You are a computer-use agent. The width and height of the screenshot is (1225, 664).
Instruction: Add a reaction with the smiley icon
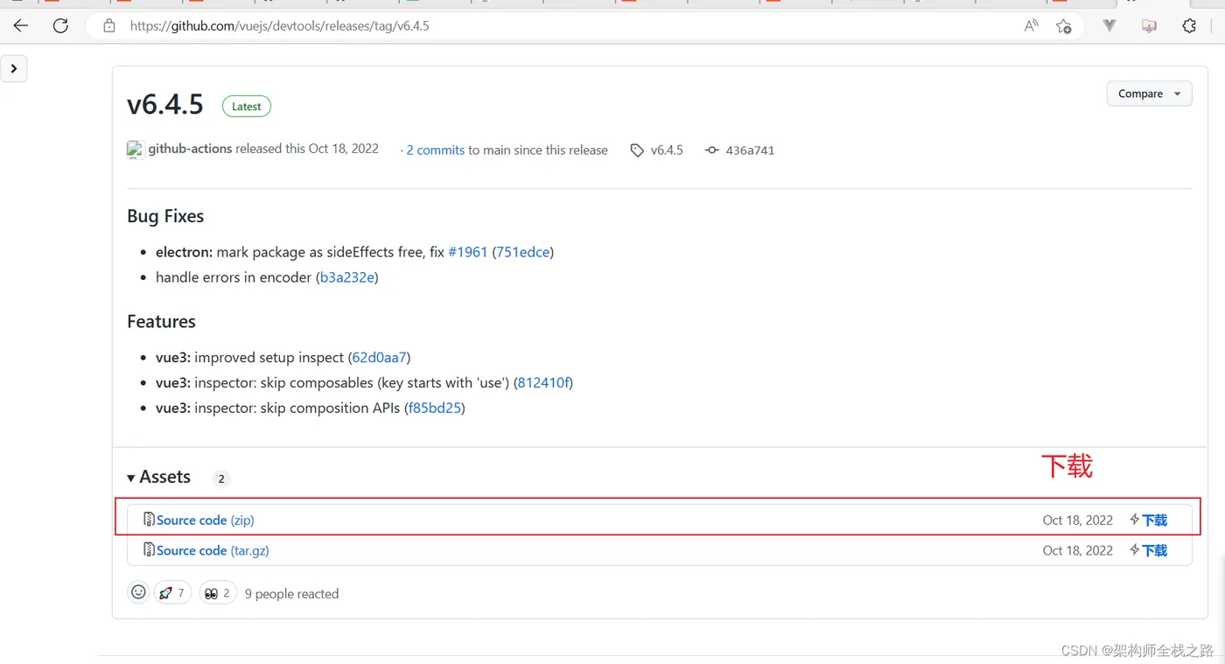click(x=138, y=592)
